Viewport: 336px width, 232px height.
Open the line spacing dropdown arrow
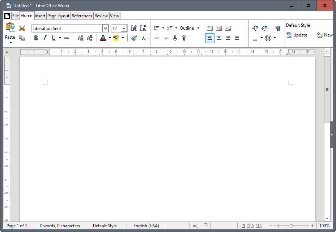click(261, 38)
